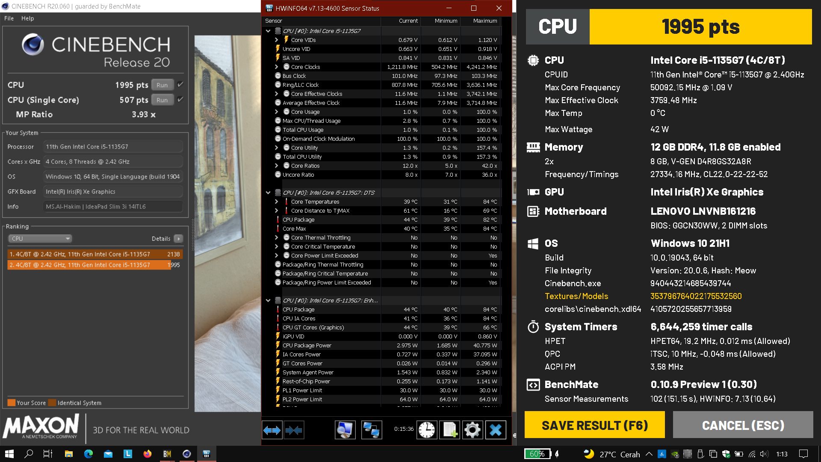The image size is (821, 462).
Task: Click the Cinebench logo sphere icon
Action: [x=33, y=44]
